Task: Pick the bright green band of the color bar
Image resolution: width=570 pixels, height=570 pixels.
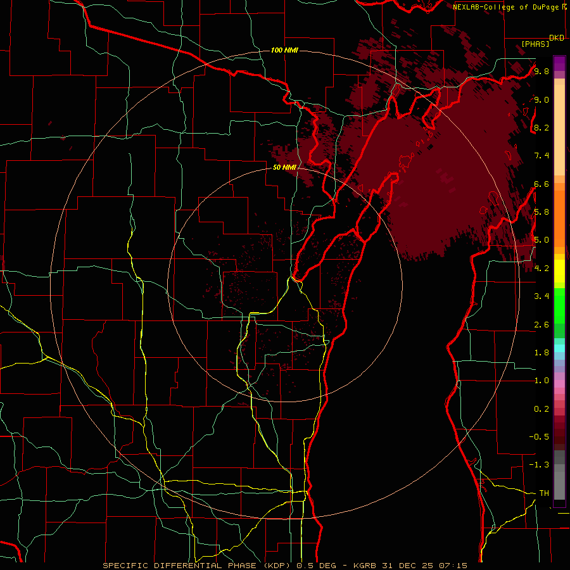Action: click(x=559, y=306)
